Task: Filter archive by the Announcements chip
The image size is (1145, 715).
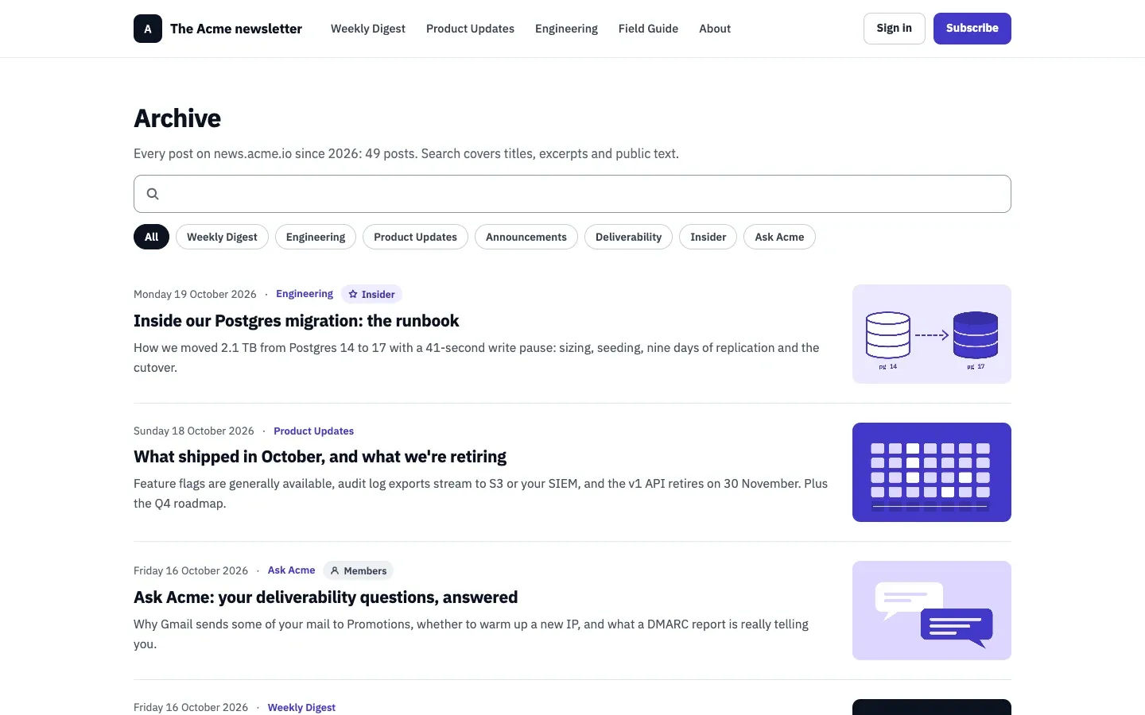Action: (526, 237)
